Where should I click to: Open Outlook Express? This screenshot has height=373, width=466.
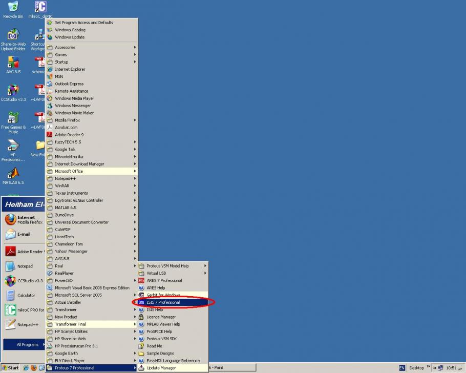92,84
